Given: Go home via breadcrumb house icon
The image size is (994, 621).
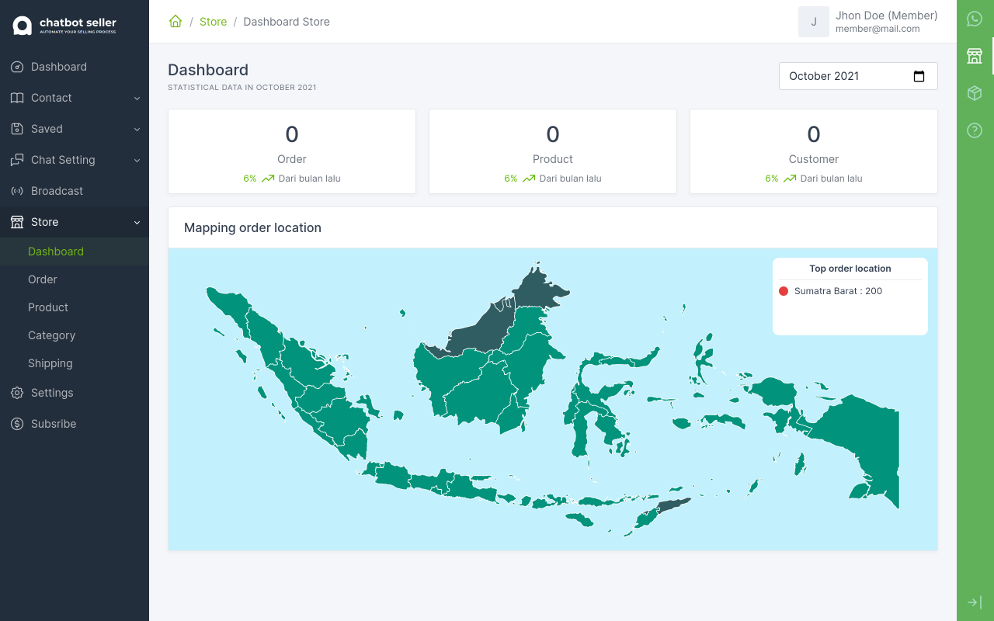Looking at the screenshot, I should 176,22.
